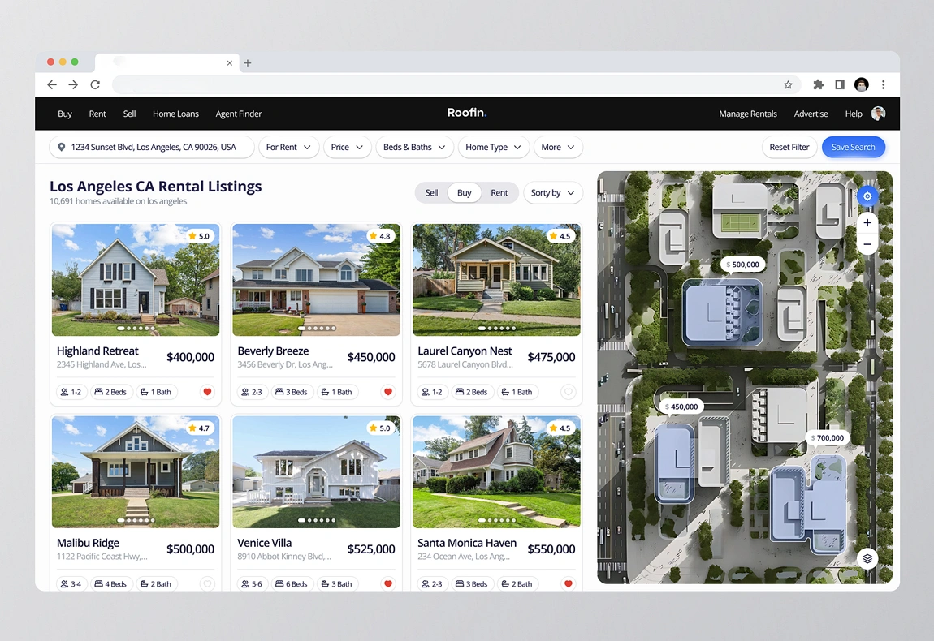The image size is (934, 641).
Task: Click the geolocate button on the map
Action: coord(867,196)
